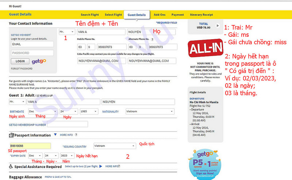Viewport: 292px width, 180px height.
Task: Click the LOGIN button
Action: click(x=20, y=61)
